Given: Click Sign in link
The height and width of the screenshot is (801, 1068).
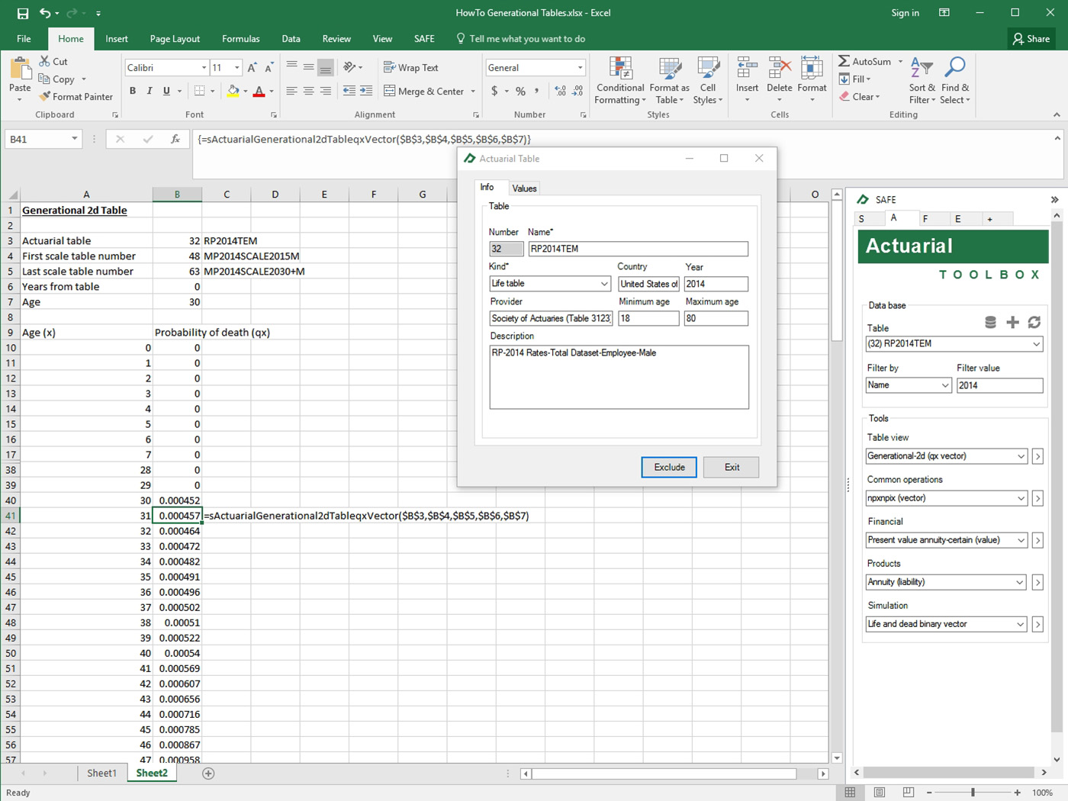Looking at the screenshot, I should tap(905, 13).
